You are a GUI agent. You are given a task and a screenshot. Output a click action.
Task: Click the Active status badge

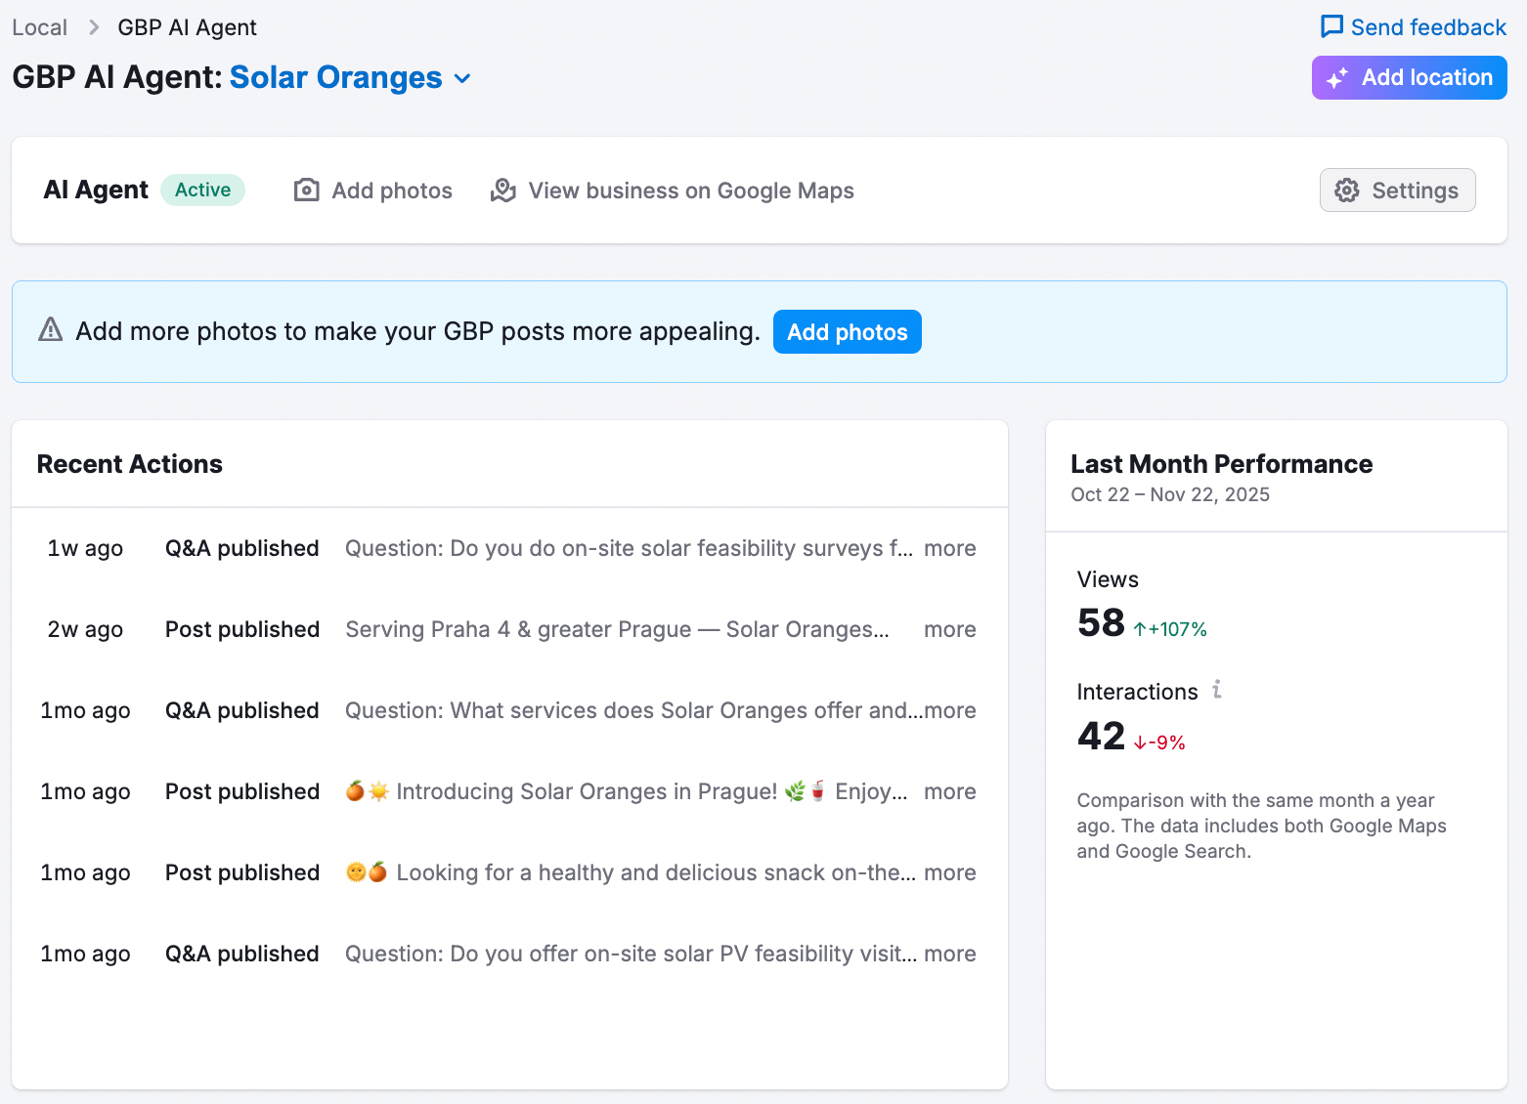coord(202,190)
